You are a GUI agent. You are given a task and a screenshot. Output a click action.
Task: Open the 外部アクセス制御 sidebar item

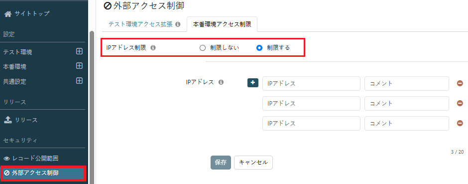point(43,173)
